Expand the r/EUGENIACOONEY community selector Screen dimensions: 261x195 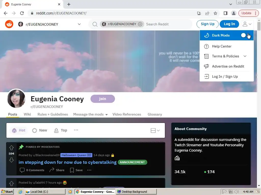(x=49, y=24)
